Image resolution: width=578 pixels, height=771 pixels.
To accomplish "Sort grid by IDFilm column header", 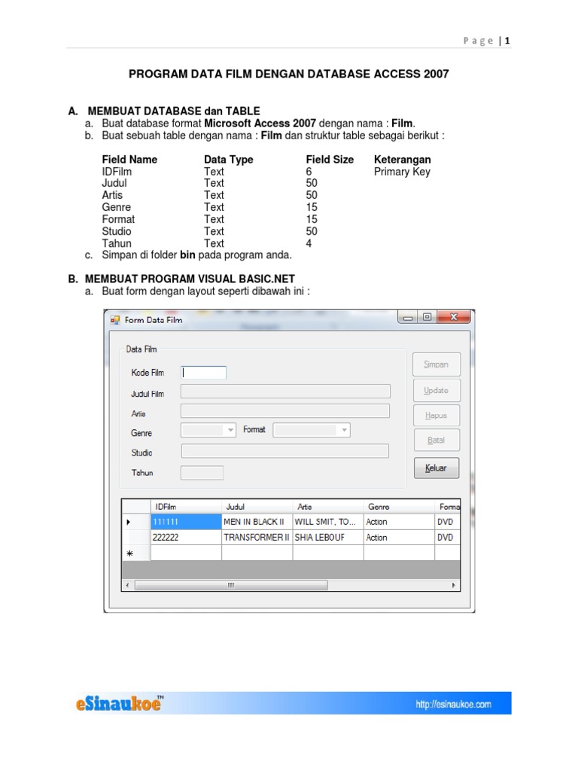I will [186, 507].
